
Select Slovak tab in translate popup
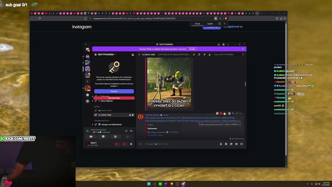click(197, 24)
